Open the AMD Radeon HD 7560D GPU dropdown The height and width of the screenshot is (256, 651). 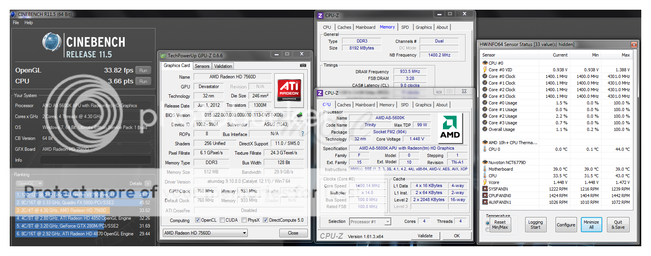tap(205, 233)
